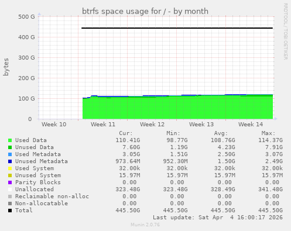
Task: Click the green Used Data area in graph
Action: (x=177, y=108)
